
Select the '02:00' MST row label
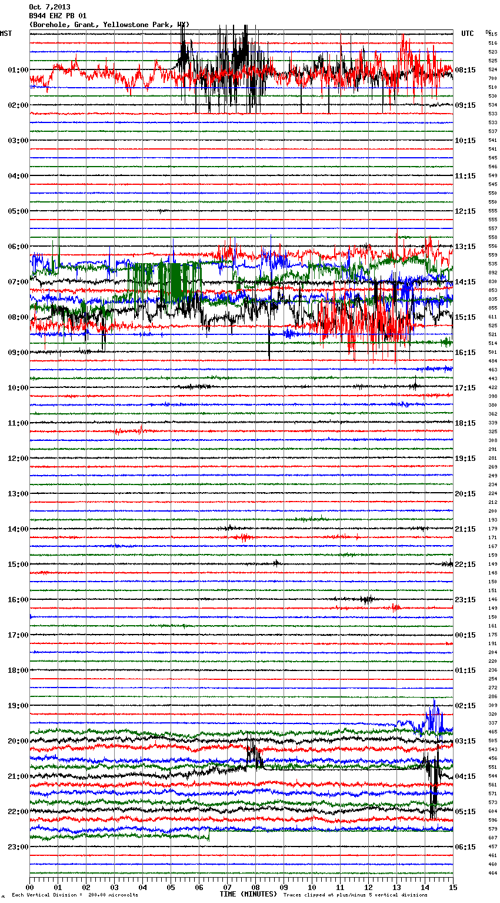coord(18,105)
